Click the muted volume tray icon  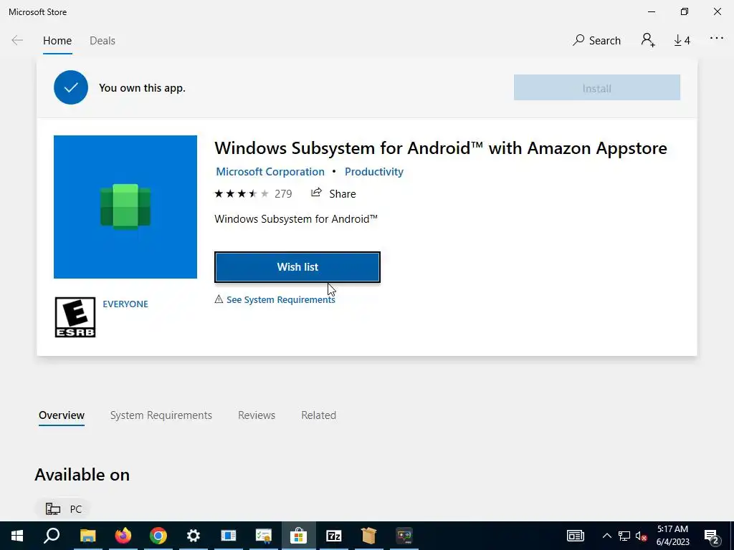[x=642, y=536]
